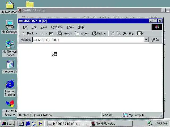Launch Outlook Express from Quick Launch
Viewport: 170px width, 127px height.
tap(34, 124)
